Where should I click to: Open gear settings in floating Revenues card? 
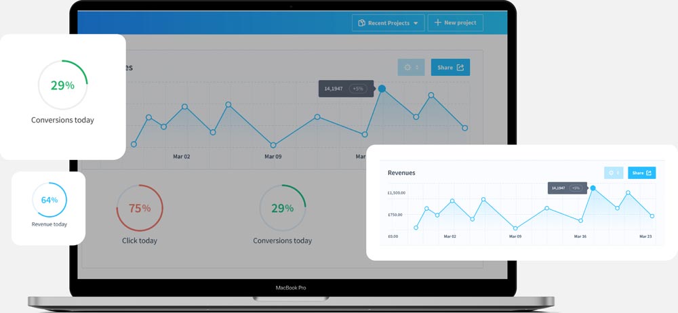click(612, 173)
